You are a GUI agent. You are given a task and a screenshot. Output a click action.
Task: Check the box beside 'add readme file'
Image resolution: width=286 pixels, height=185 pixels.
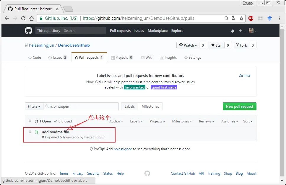click(30, 132)
